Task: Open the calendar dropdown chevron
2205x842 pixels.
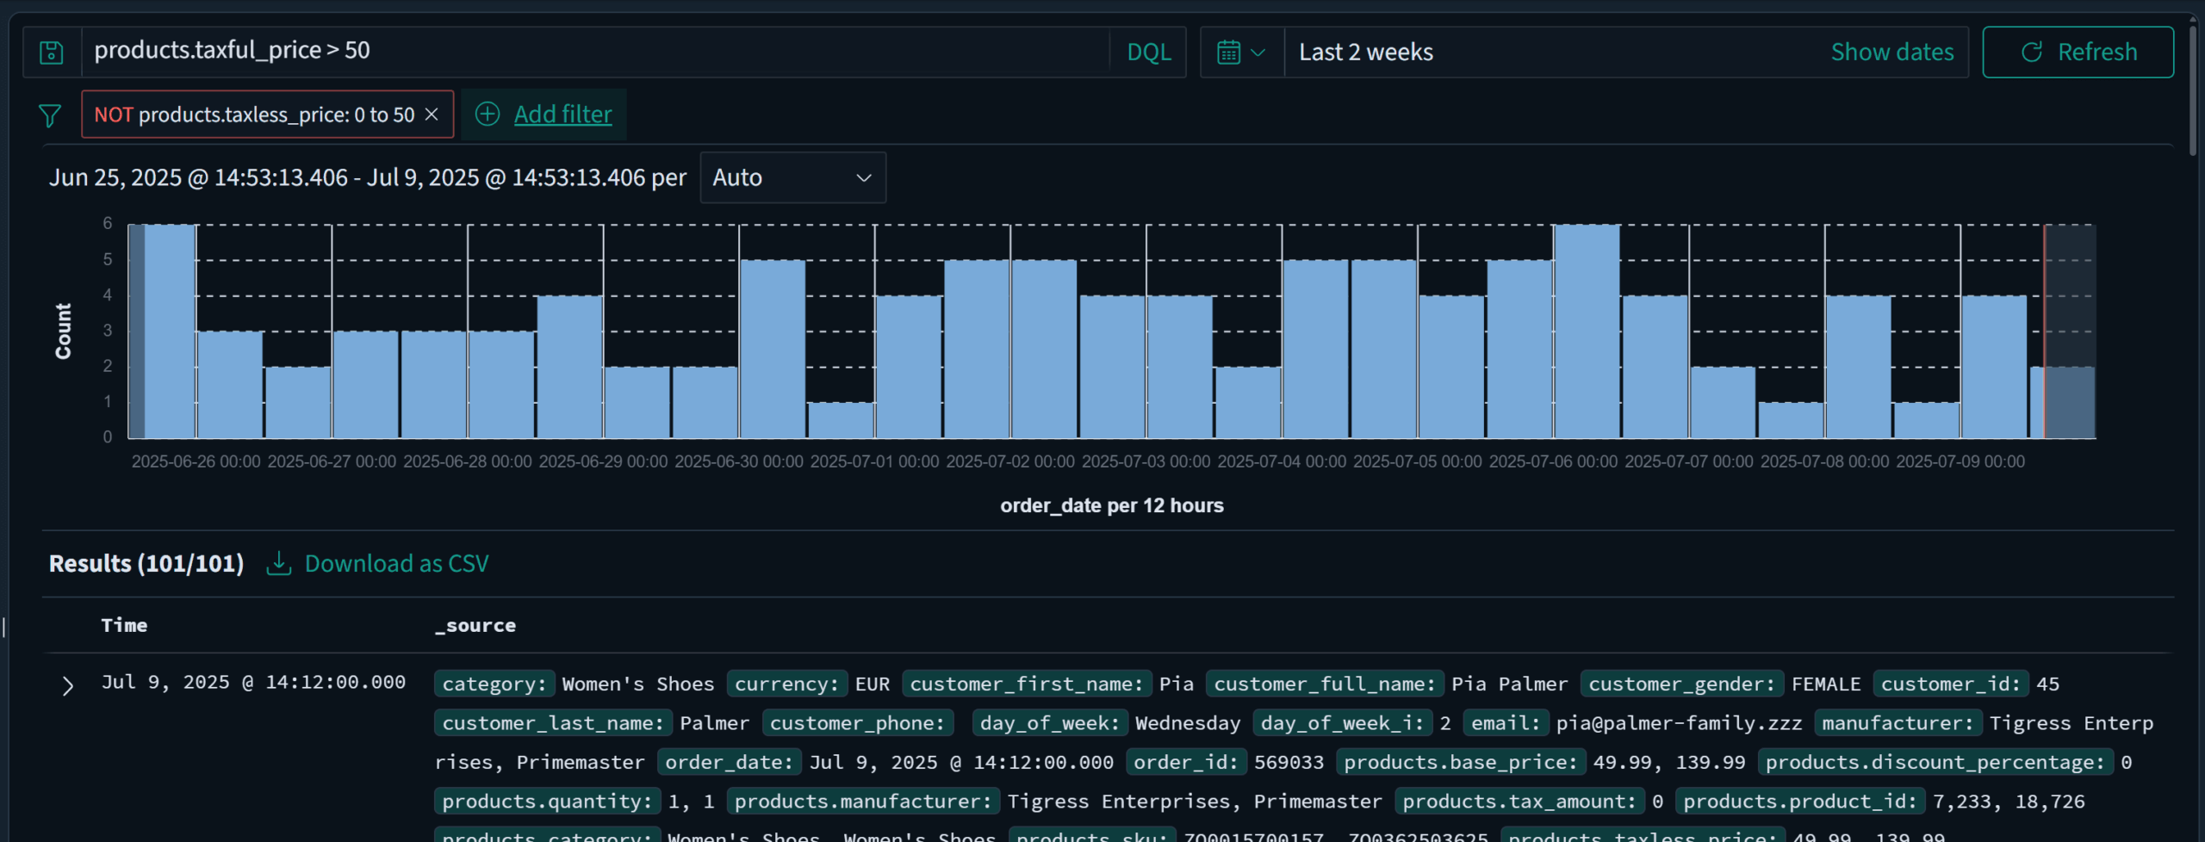Action: [1258, 52]
